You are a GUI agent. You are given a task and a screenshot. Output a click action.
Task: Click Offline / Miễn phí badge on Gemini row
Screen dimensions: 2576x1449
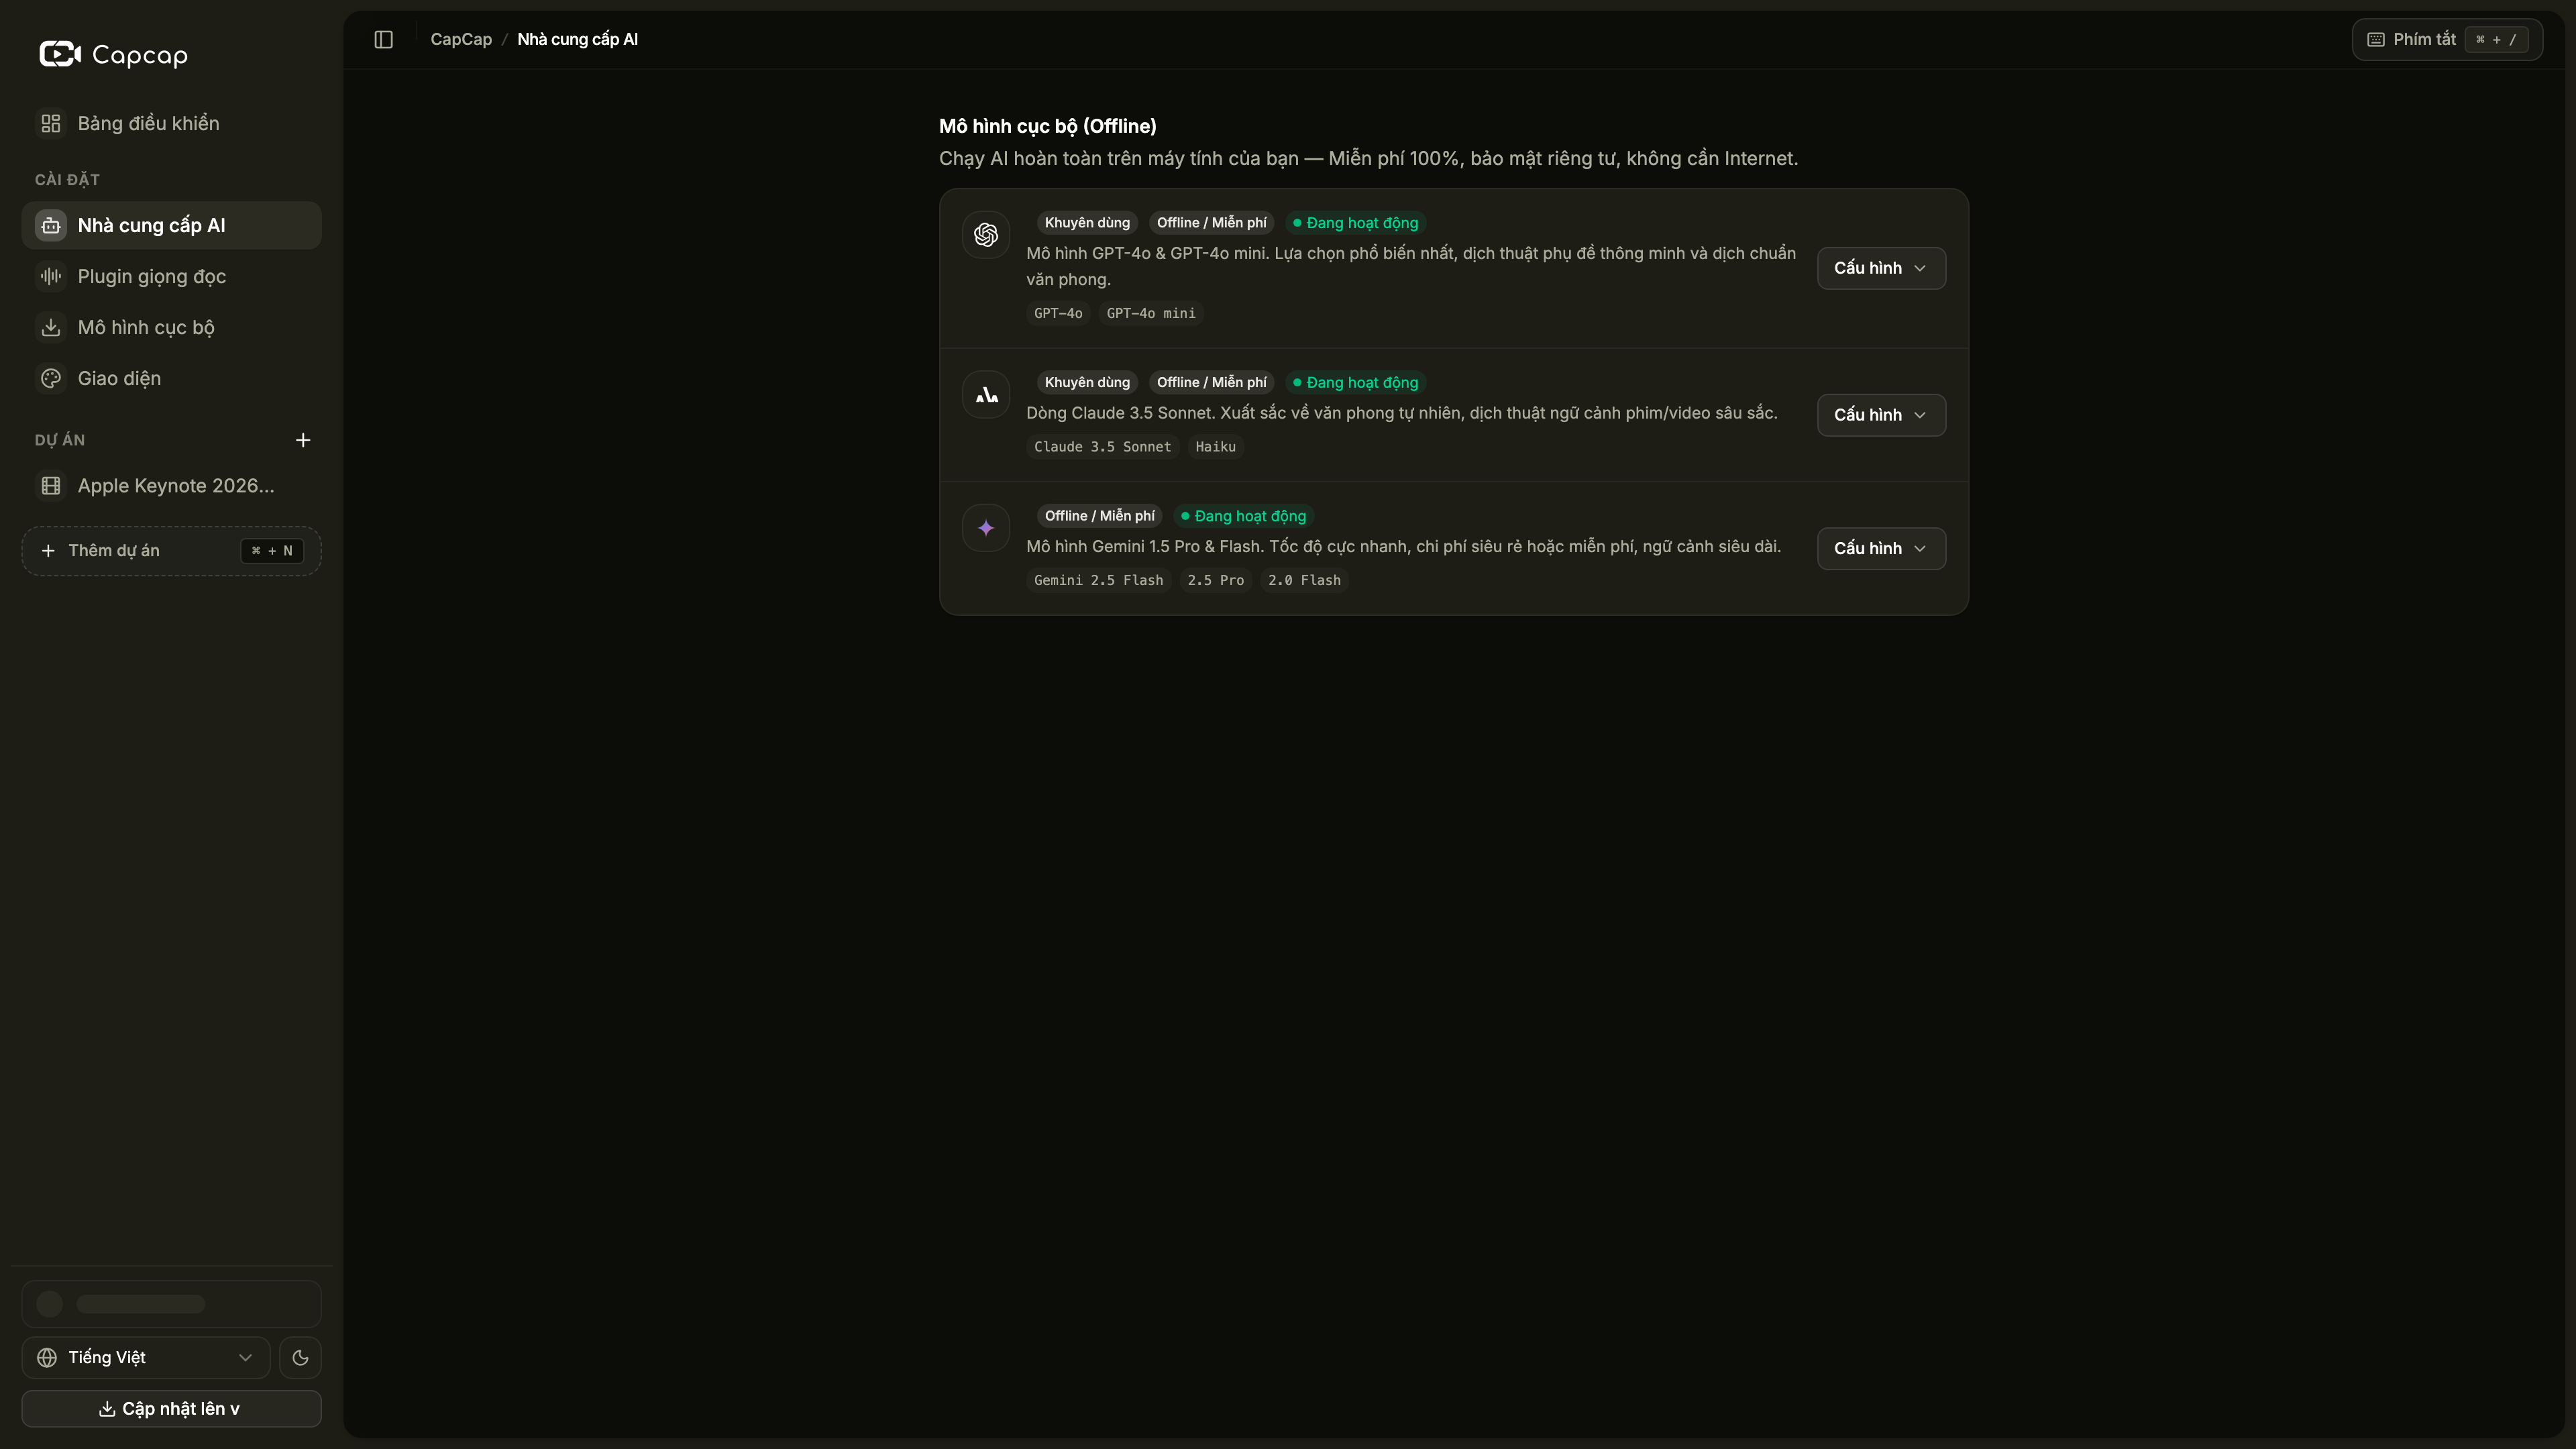[x=1099, y=516]
